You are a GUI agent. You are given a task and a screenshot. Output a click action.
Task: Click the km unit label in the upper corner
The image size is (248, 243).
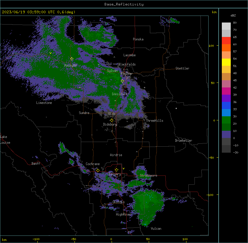point(214,12)
